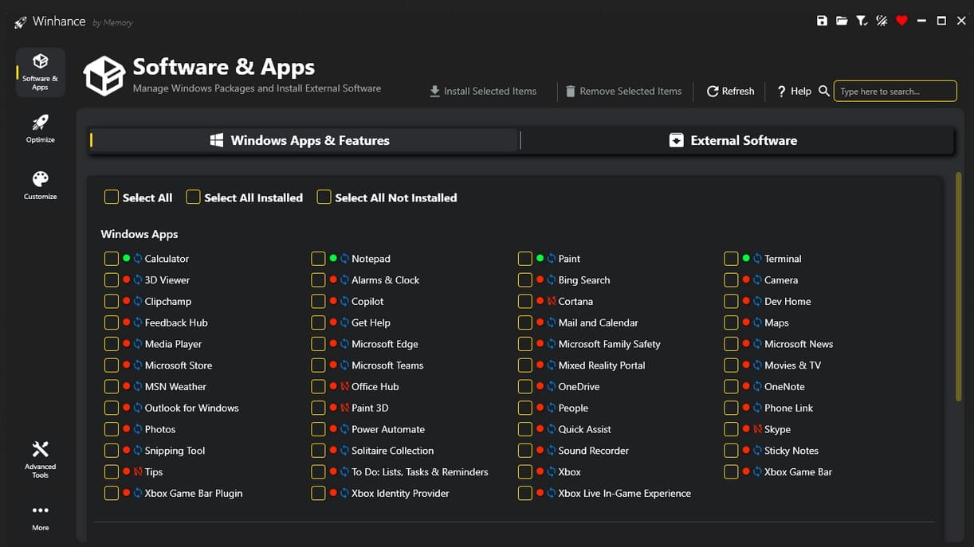Click into the Type here to search field
The width and height of the screenshot is (974, 547).
click(894, 92)
